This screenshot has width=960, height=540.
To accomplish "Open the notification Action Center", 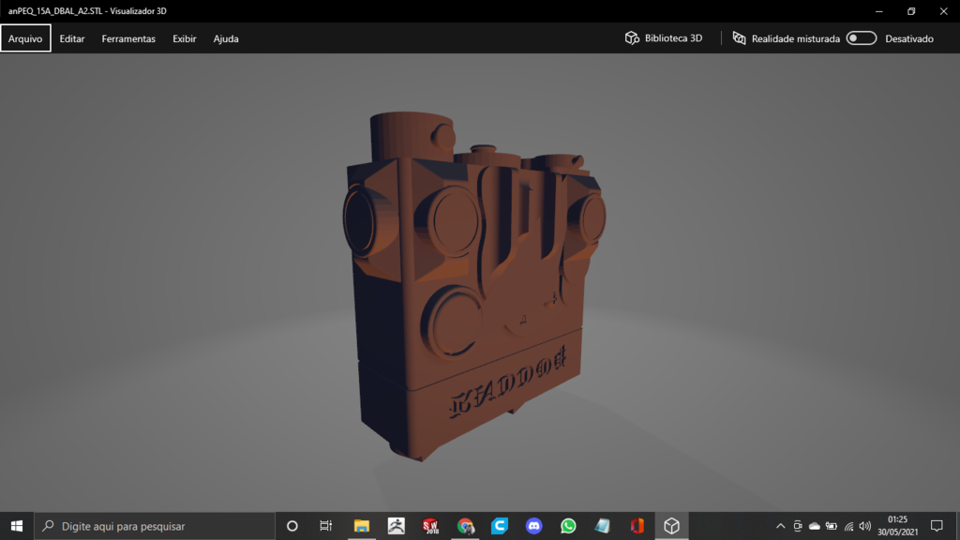I will point(937,526).
